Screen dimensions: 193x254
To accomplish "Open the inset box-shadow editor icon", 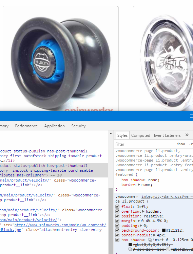I will 150,240.
